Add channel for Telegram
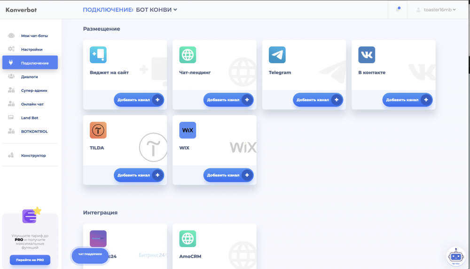This screenshot has height=269, width=470. pyautogui.click(x=318, y=100)
